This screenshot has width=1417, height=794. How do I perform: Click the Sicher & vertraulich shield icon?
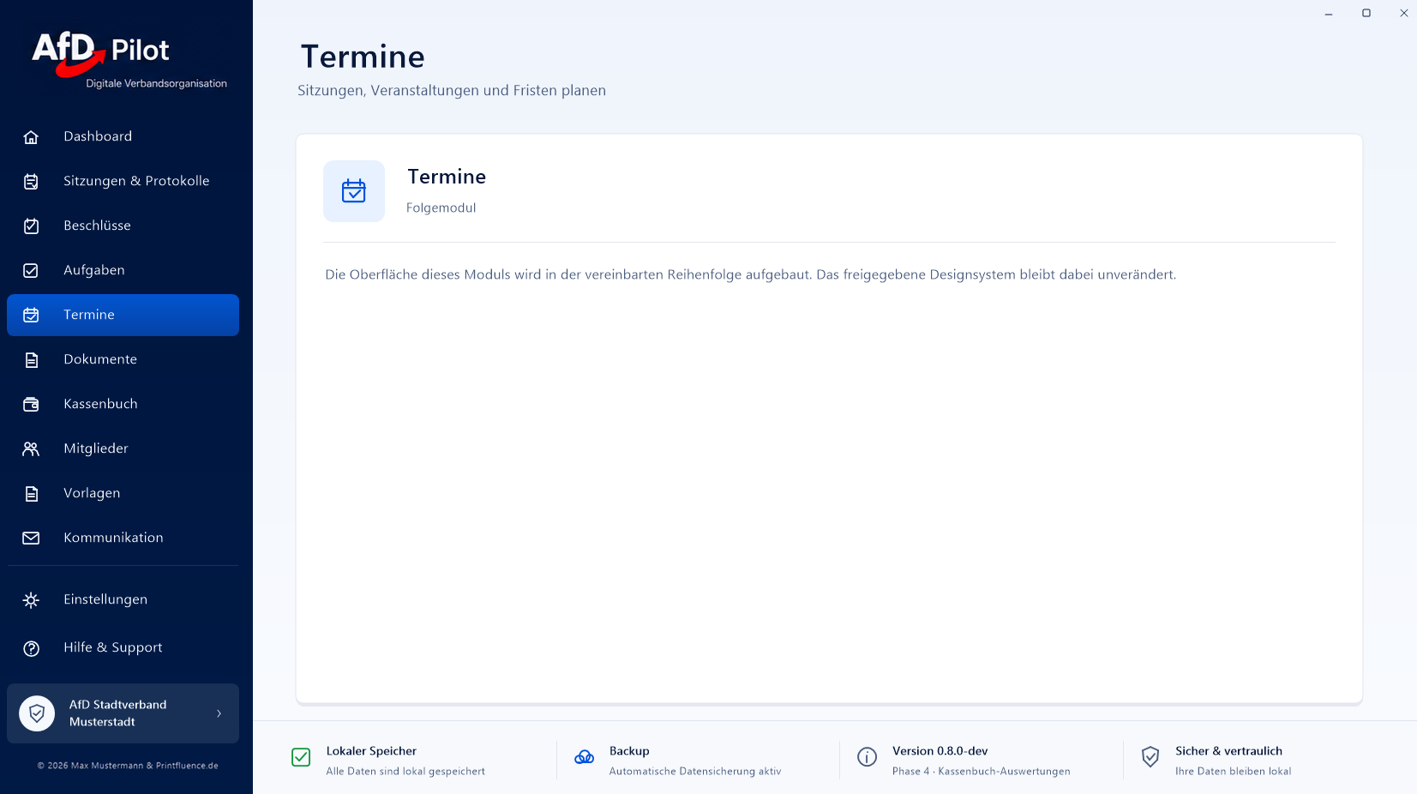point(1150,757)
